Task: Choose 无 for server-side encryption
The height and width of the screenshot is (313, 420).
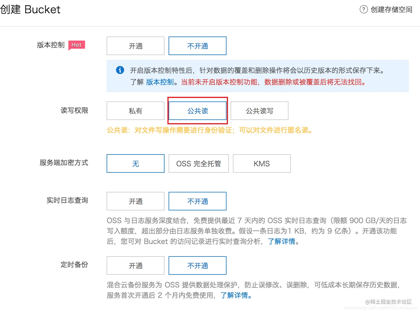Action: tap(135, 163)
